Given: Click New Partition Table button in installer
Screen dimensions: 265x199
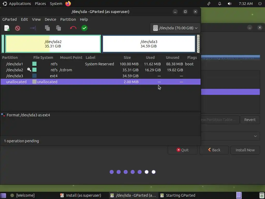Looking at the screenshot, I should tap(220, 120).
